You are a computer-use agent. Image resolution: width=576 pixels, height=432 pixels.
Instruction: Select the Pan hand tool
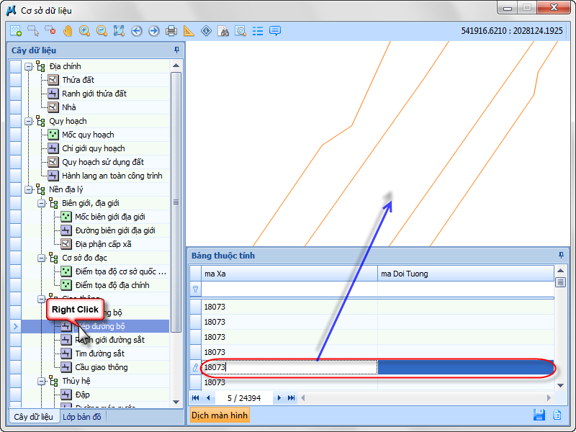coord(68,31)
